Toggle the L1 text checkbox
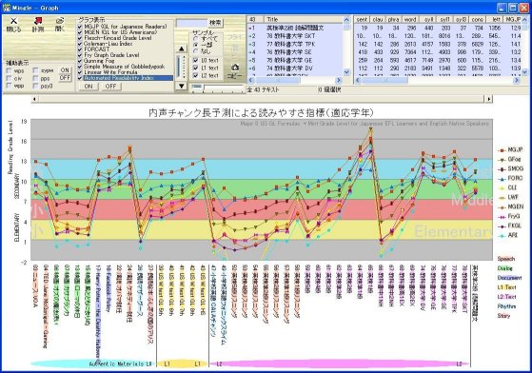 pos(195,69)
